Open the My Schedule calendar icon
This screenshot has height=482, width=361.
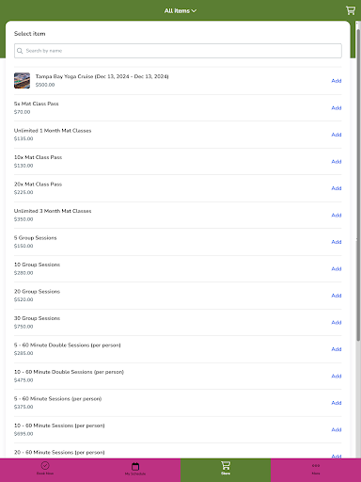(135, 466)
